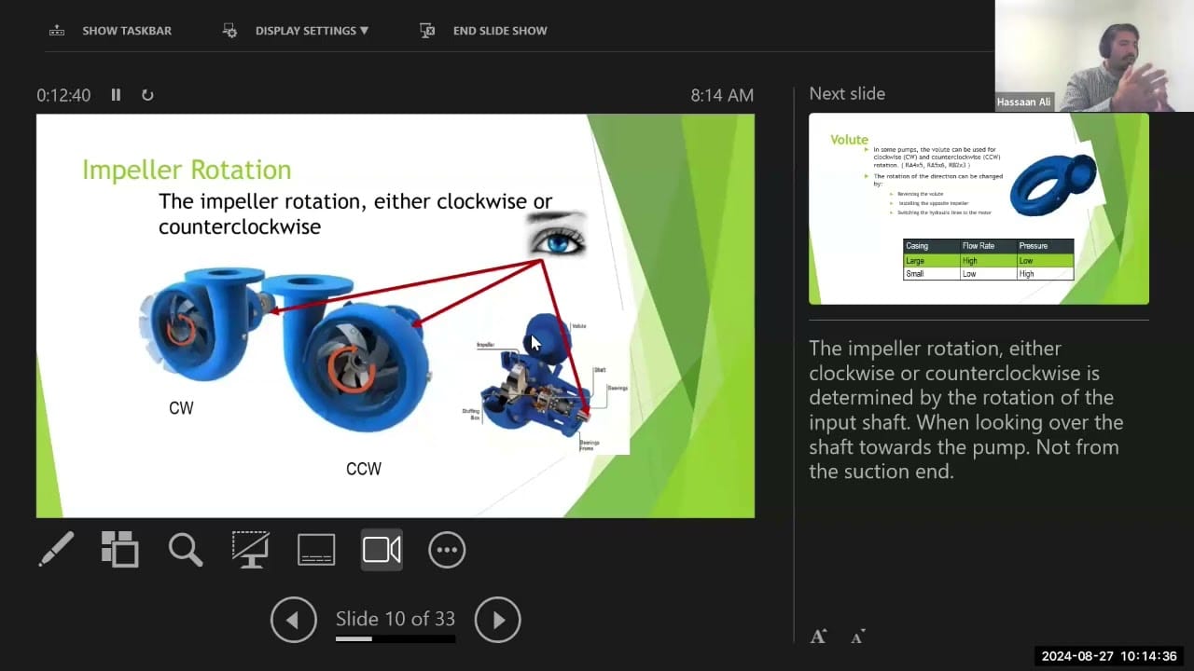Click the Slide 10 of 33 counter
Screen dimensions: 1194x671
pos(396,619)
